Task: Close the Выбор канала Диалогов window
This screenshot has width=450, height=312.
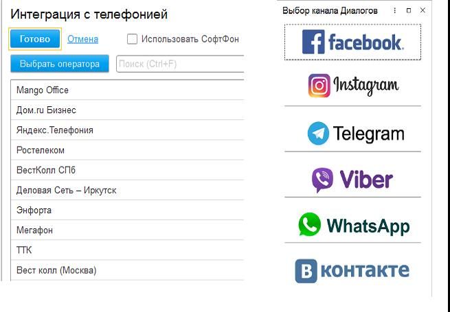Action: coord(423,11)
